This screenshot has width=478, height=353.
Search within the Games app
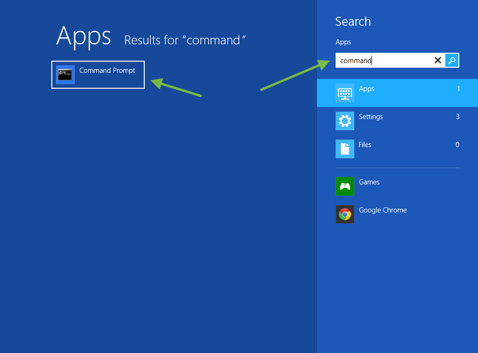397,186
